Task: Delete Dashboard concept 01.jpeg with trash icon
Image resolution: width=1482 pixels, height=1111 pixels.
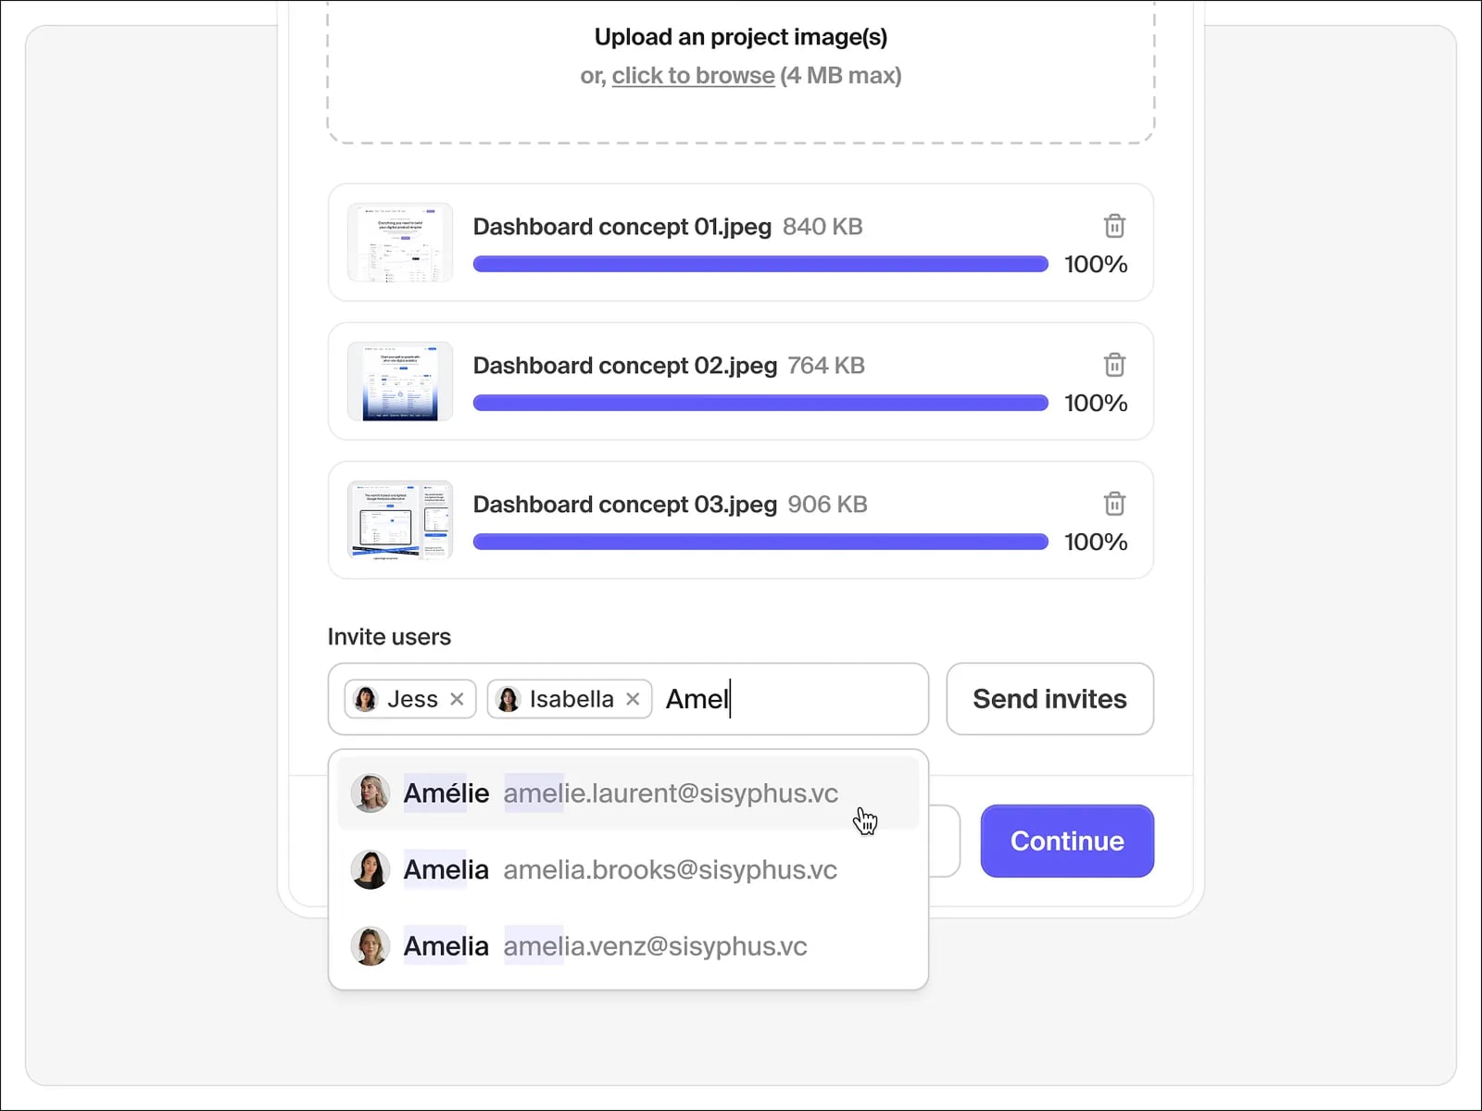Action: (1114, 226)
